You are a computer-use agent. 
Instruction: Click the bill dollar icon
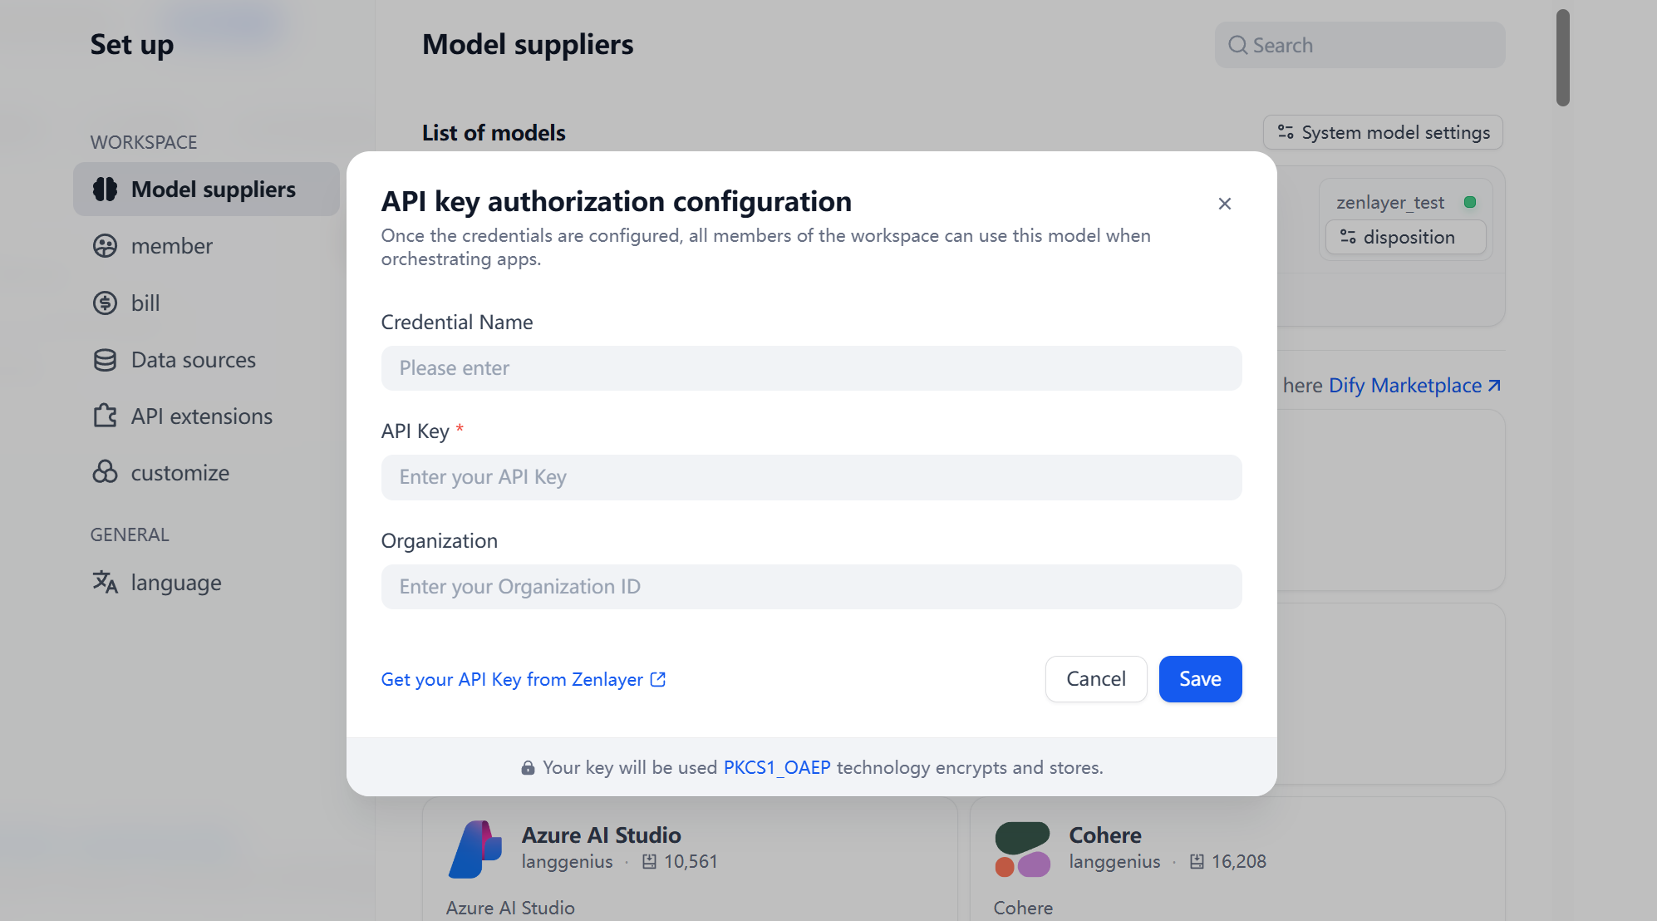click(106, 303)
